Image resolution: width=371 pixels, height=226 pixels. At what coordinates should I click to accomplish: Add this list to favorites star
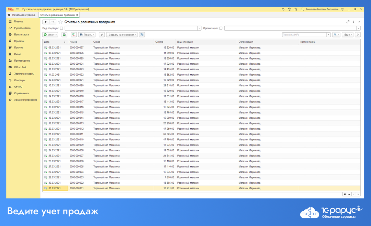(x=60, y=22)
